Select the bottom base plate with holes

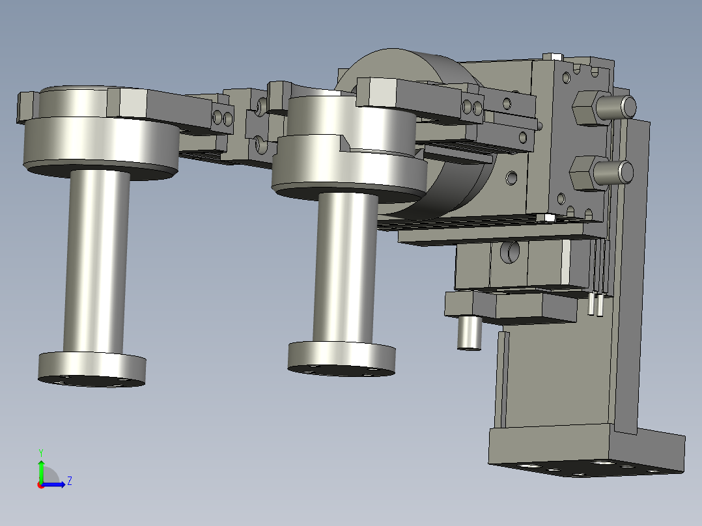(x=587, y=451)
